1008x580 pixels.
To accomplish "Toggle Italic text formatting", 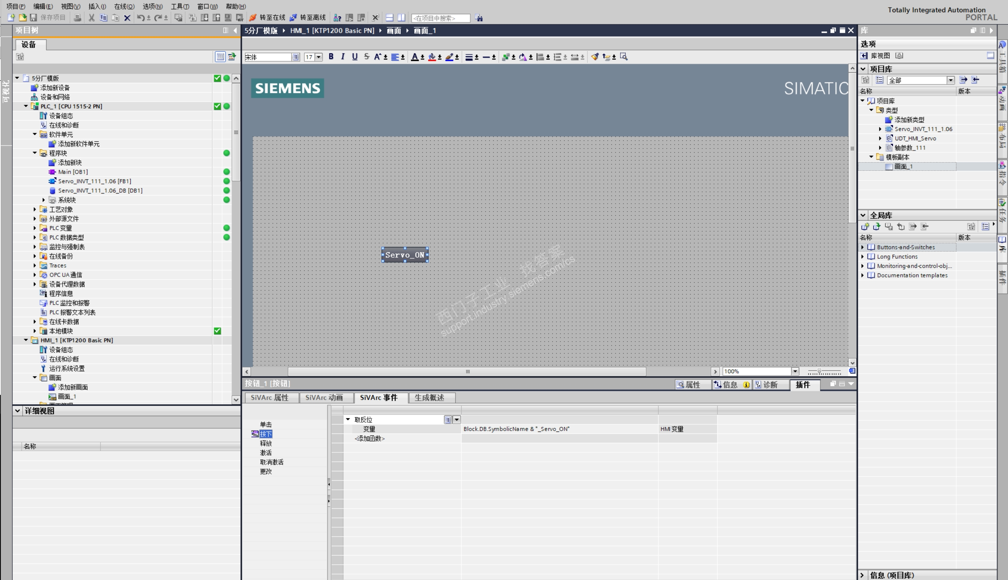I will pos(343,57).
